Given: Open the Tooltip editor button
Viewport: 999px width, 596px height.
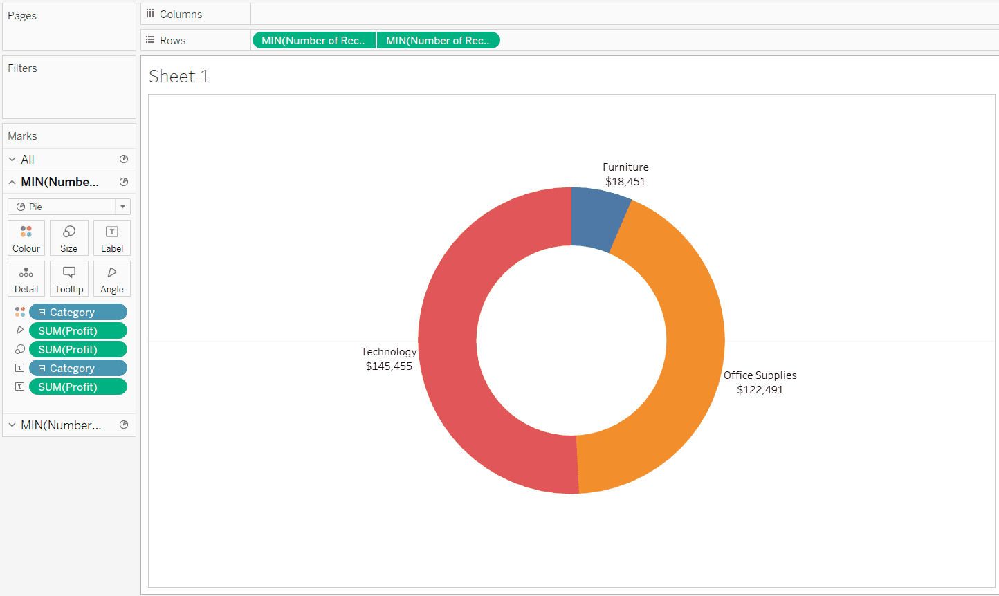Looking at the screenshot, I should point(69,279).
